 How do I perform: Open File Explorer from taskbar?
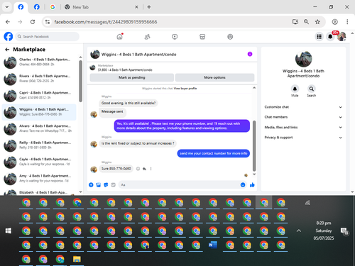(77, 260)
